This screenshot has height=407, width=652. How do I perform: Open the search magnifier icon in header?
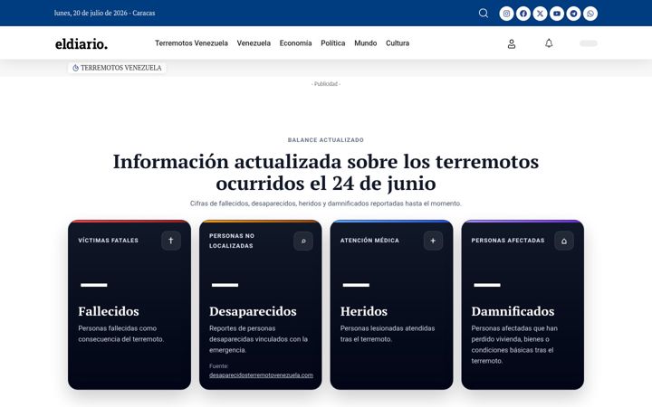pos(484,14)
